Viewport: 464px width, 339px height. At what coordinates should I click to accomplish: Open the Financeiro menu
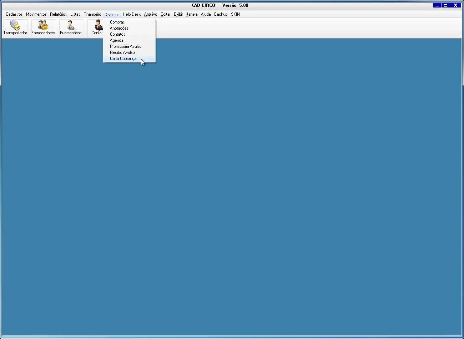click(92, 14)
